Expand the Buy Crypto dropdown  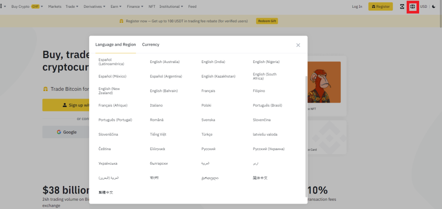click(x=27, y=6)
